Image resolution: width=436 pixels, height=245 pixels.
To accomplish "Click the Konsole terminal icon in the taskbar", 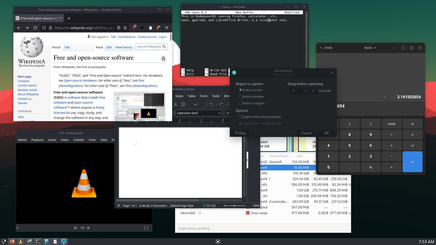I will pos(38,242).
